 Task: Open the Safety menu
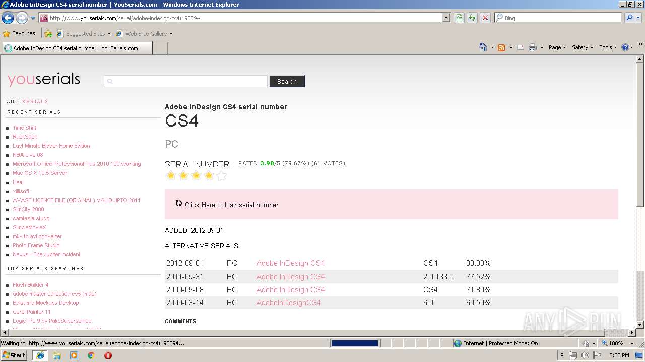pyautogui.click(x=583, y=47)
